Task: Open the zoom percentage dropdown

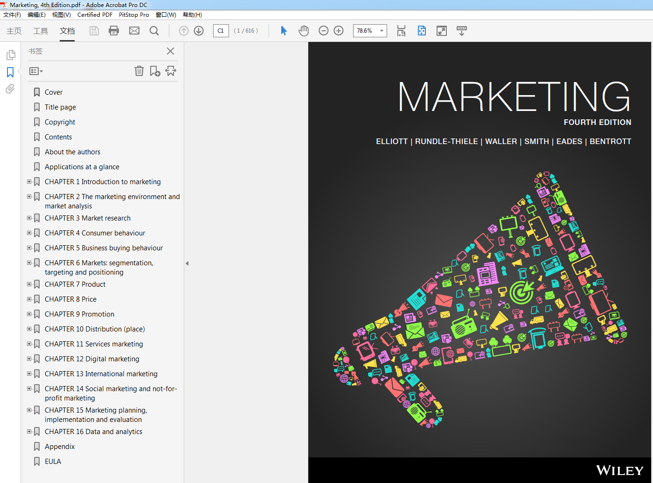Action: tap(382, 31)
